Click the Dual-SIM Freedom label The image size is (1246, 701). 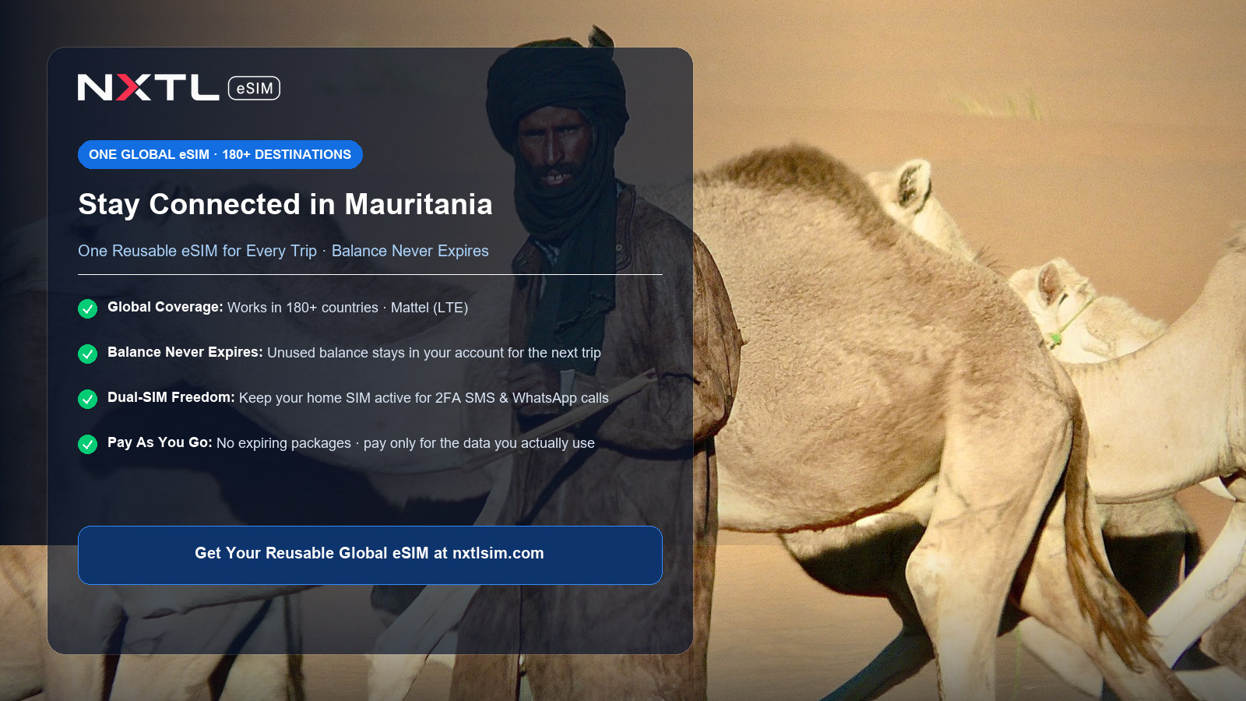171,397
